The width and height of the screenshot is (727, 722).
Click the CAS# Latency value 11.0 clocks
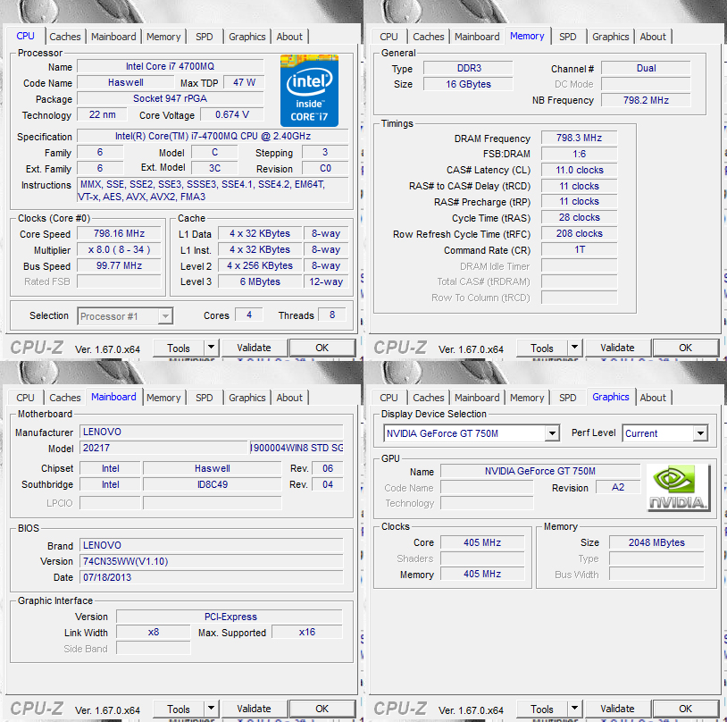(579, 170)
